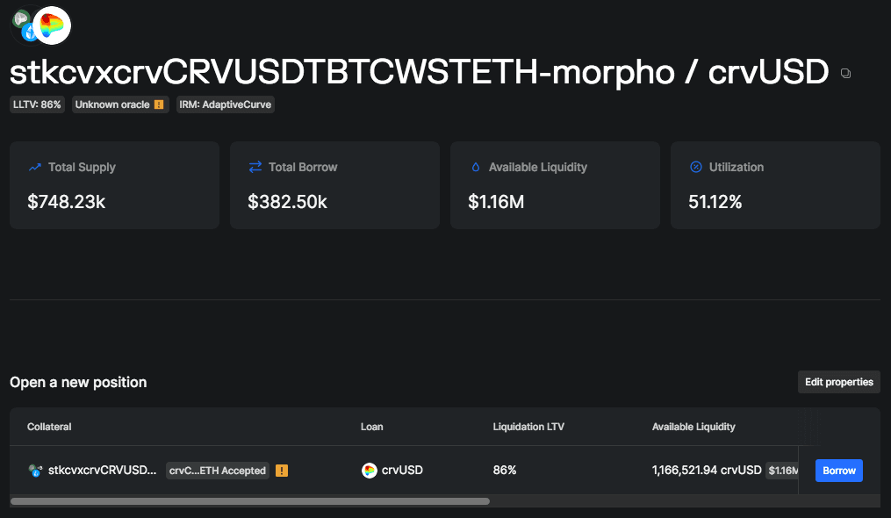
Task: Click the crvC...ETH Accepted tag
Action: tap(217, 471)
